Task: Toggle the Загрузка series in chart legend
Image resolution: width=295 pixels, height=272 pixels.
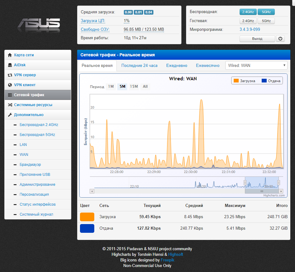Action: (245, 81)
